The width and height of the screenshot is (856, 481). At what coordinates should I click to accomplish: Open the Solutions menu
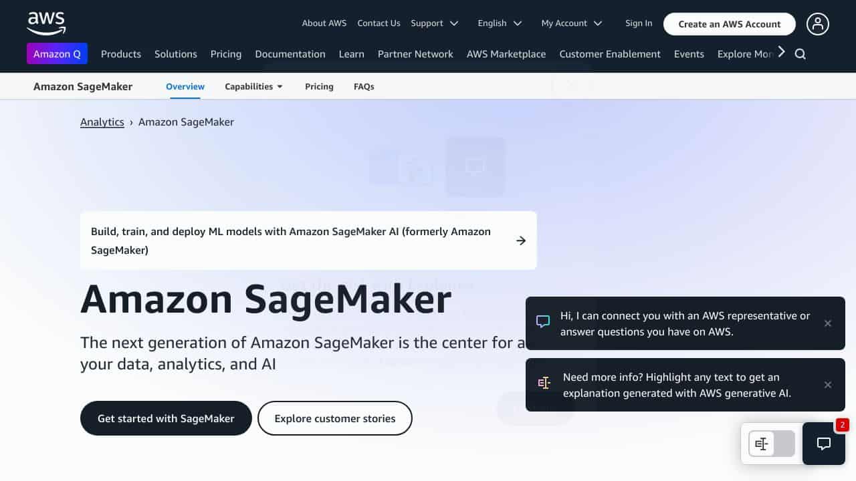click(x=176, y=54)
